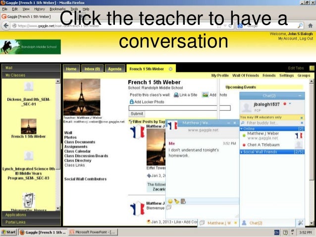Screen dimensions: 316x237
Task: Clear the Filter buddy list field
Action: pos(302,123)
